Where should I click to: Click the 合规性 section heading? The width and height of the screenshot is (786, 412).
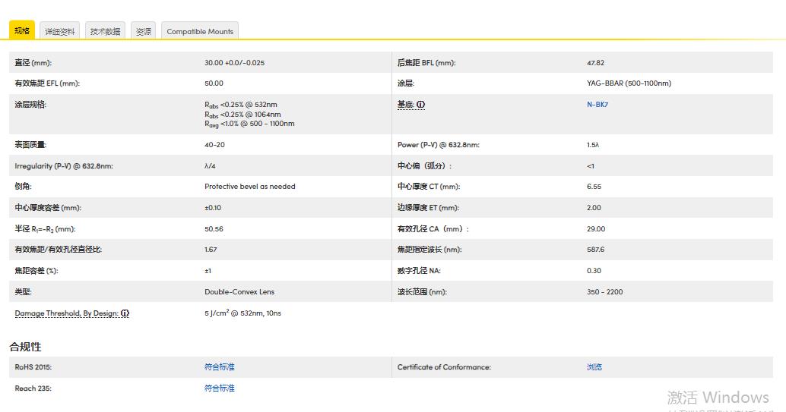pos(25,347)
